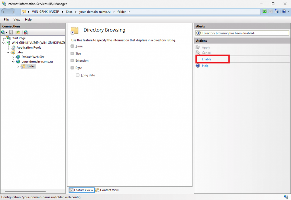Expand the Default Web Site node
The height and width of the screenshot is (200, 291).
point(13,57)
